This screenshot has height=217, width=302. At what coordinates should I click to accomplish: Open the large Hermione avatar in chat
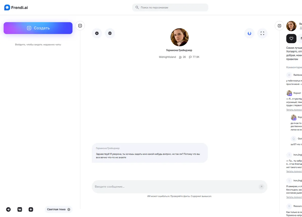tap(179, 37)
